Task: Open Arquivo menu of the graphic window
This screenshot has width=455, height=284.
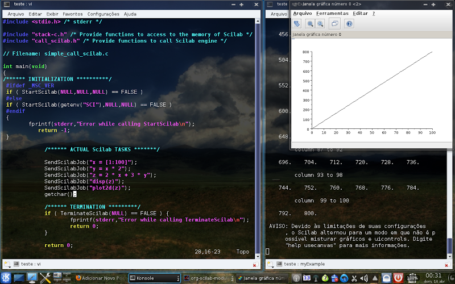Action: coord(303,13)
